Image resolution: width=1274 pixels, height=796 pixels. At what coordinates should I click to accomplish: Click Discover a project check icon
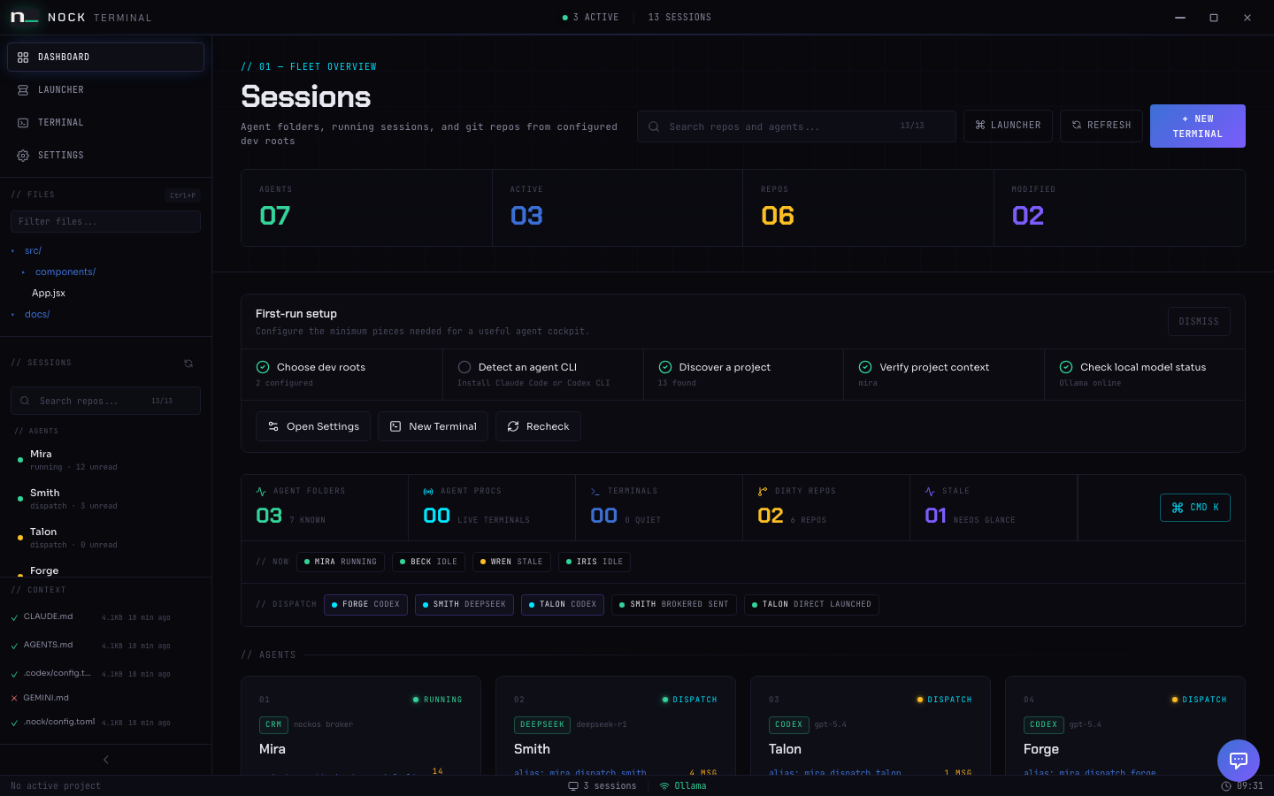[x=665, y=367]
